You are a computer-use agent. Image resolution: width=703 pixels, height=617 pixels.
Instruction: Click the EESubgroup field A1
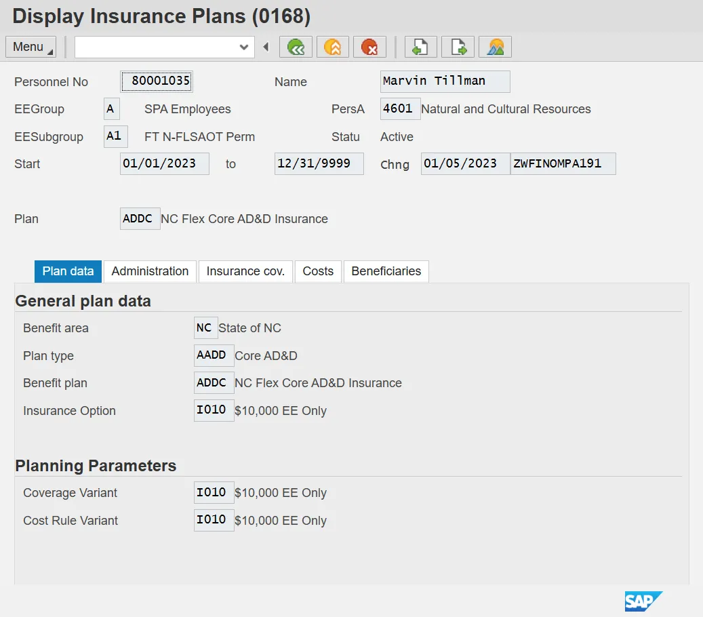point(116,136)
